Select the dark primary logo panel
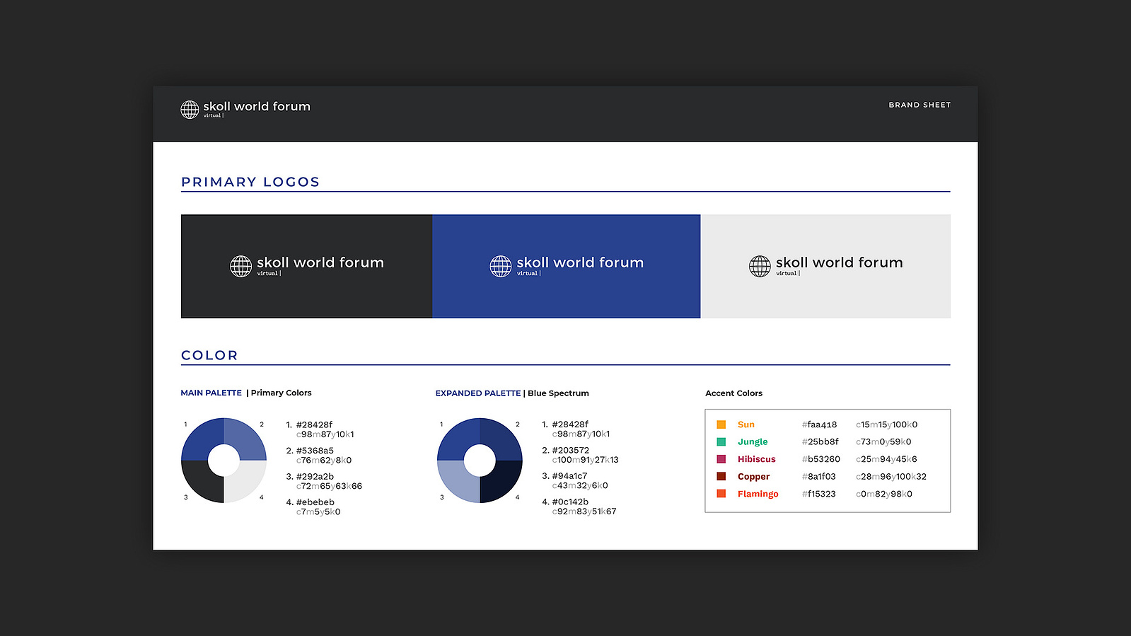 click(x=307, y=267)
